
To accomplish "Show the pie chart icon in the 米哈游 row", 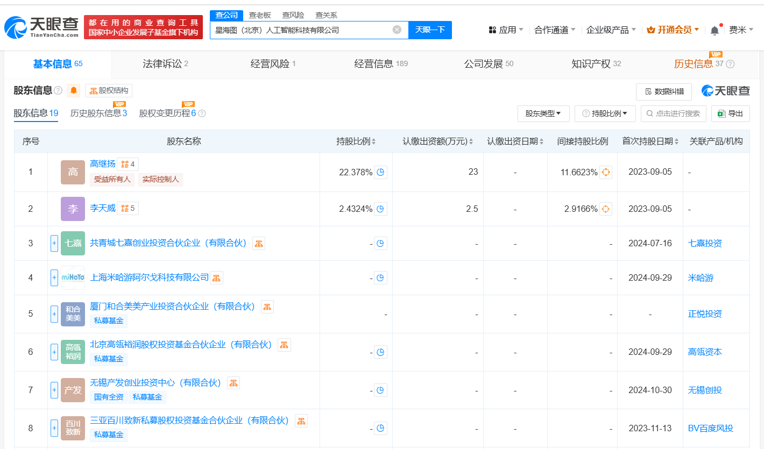I will (380, 278).
